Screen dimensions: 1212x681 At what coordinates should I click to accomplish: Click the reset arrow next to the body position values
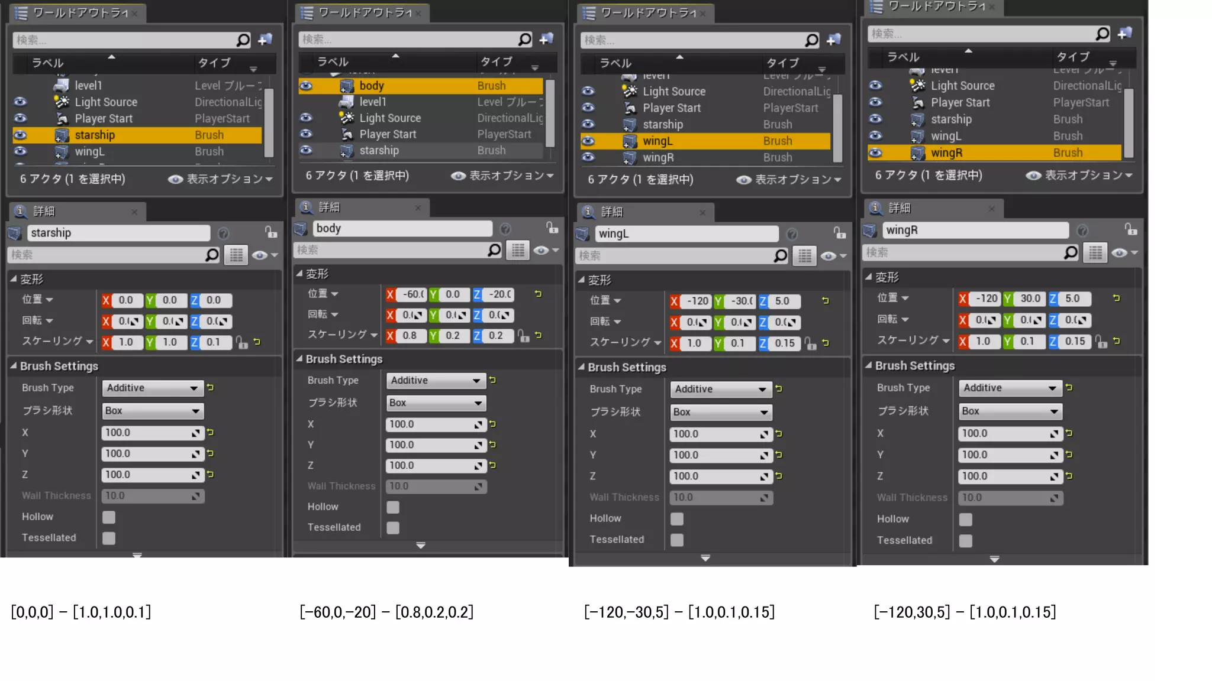coord(538,294)
